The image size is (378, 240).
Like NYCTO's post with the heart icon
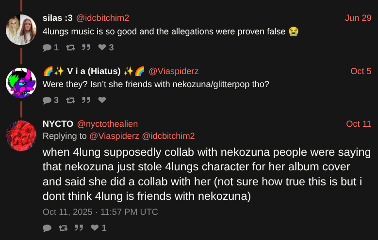(95, 228)
